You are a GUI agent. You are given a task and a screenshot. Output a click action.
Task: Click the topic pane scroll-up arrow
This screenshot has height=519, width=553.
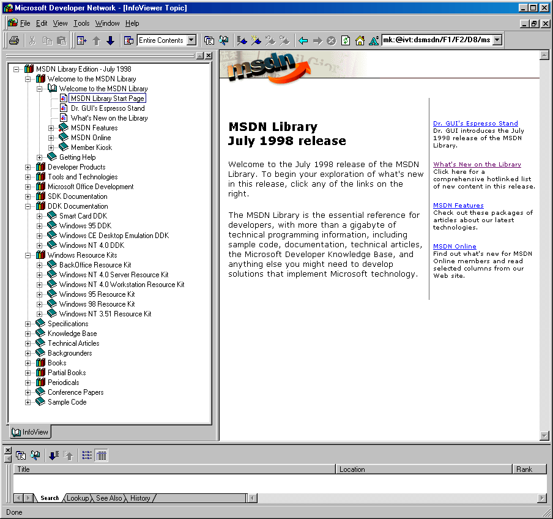tap(544, 55)
